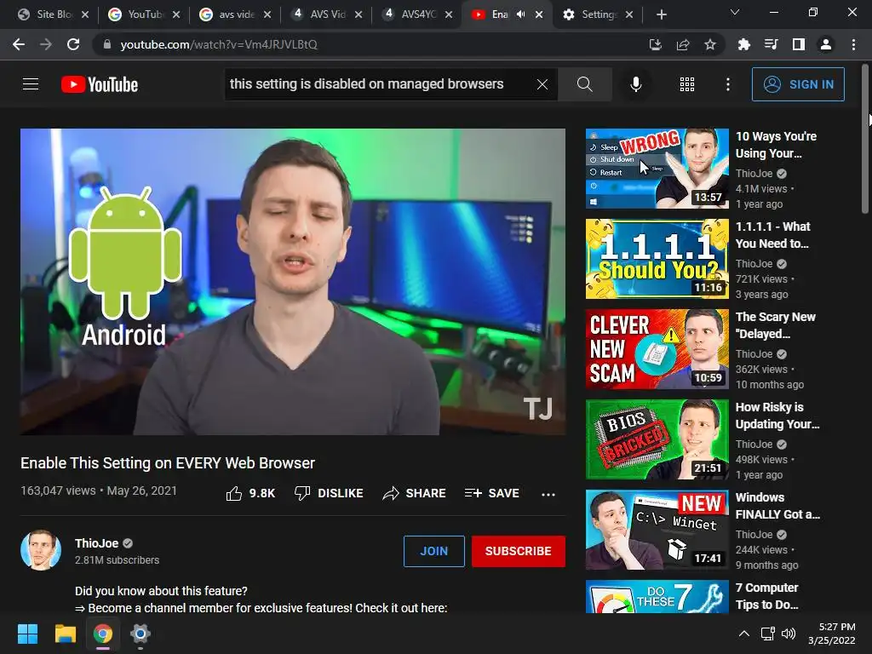Open the Windows Start menu
872x654 pixels.
pyautogui.click(x=27, y=634)
